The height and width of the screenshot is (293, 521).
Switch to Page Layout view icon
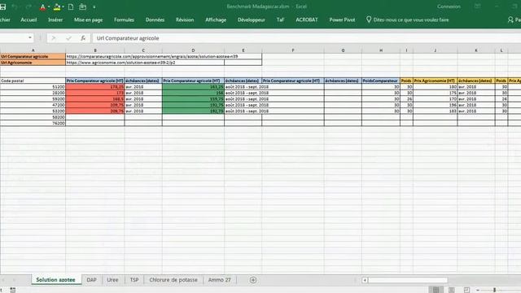pyautogui.click(x=452, y=290)
